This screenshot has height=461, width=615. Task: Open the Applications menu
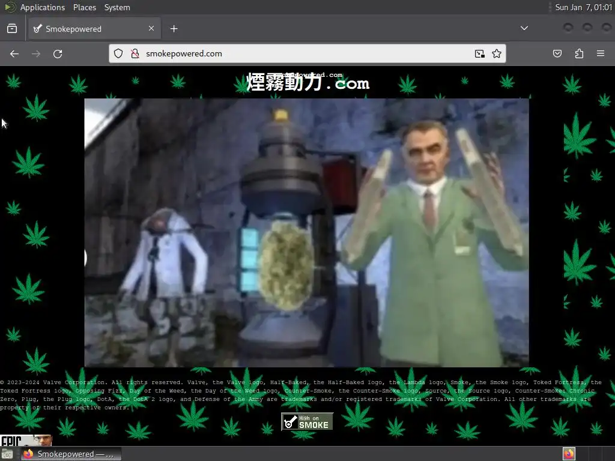pos(43,7)
